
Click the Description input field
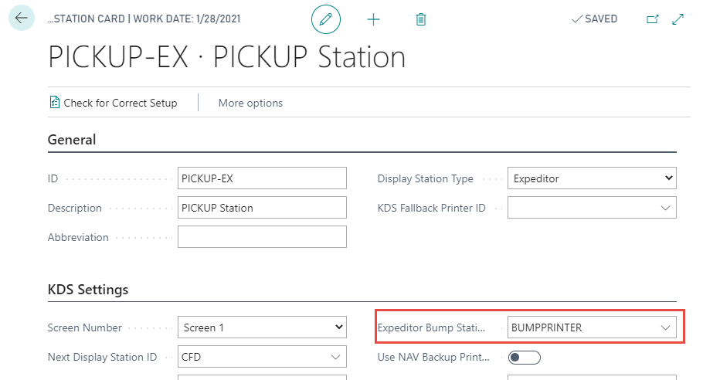(262, 208)
